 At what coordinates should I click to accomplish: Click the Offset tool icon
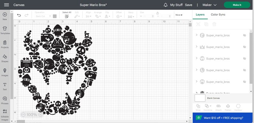(x=118, y=17)
